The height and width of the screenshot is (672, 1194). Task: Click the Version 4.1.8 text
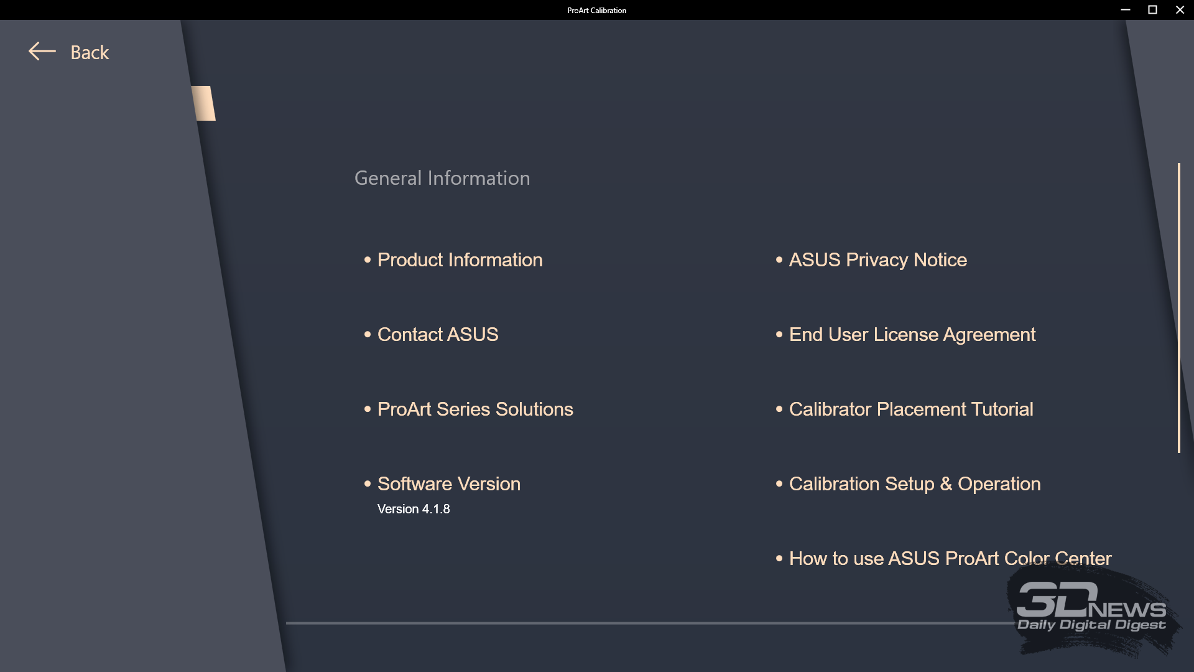414,509
